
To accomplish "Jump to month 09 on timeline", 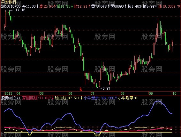I will [151, 93].
